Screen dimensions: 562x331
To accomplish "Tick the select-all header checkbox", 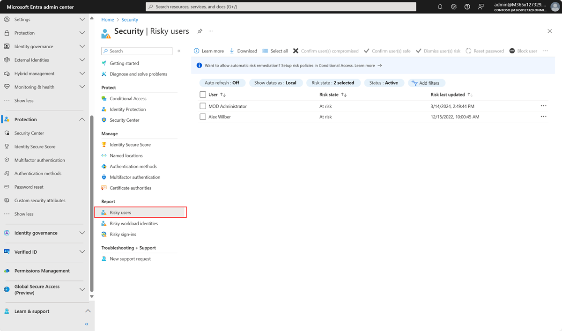I will (203, 95).
